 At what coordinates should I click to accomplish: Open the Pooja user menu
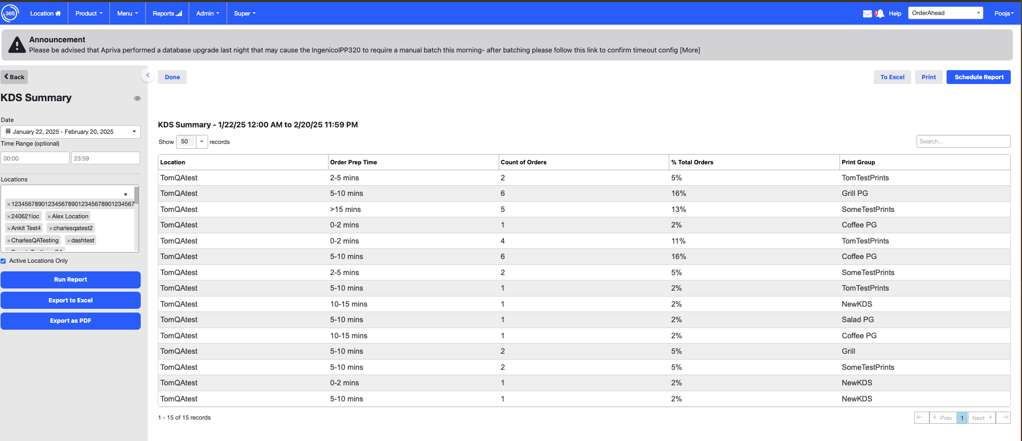point(1004,13)
